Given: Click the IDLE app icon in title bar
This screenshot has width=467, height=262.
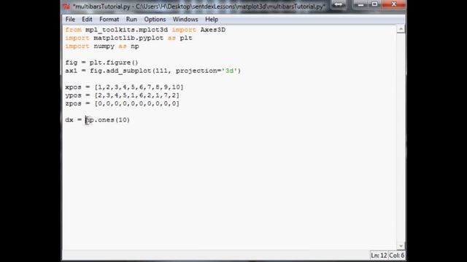Looking at the screenshot, I should point(66,7).
